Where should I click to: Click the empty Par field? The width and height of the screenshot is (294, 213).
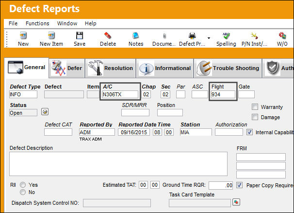[180, 94]
